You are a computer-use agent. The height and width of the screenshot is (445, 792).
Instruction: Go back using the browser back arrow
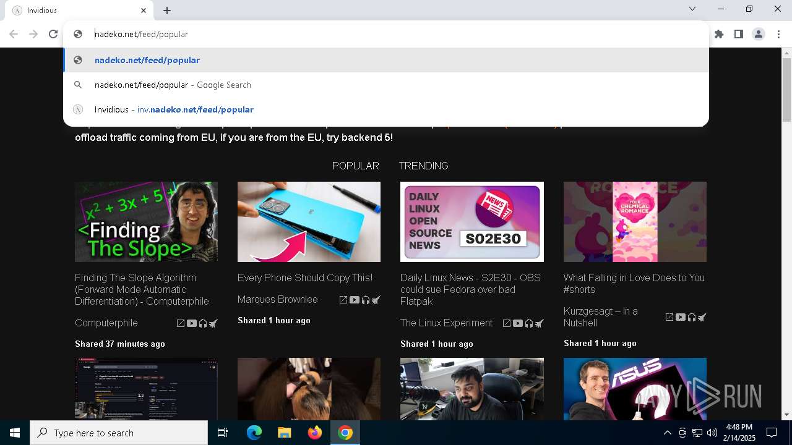(x=14, y=34)
